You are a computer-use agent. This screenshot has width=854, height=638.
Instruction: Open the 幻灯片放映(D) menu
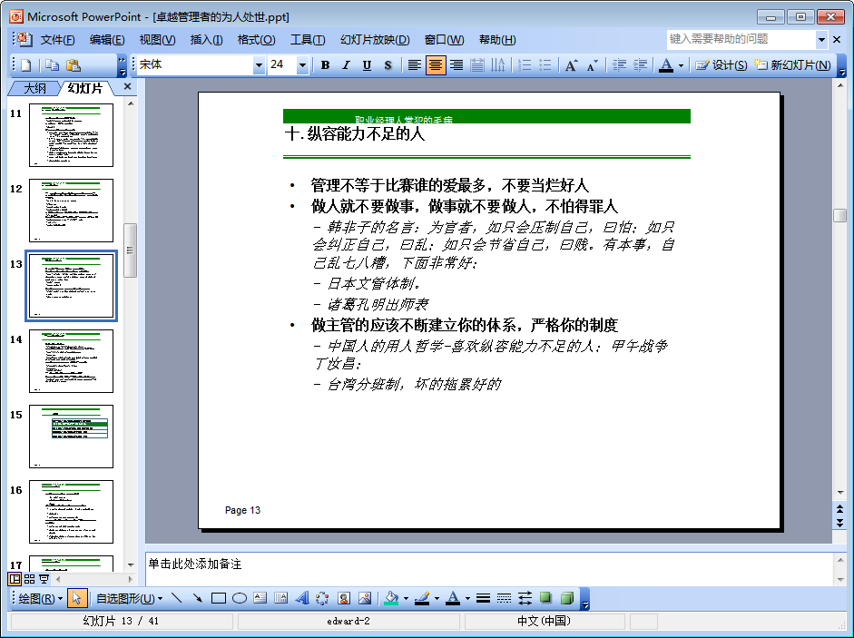(375, 40)
